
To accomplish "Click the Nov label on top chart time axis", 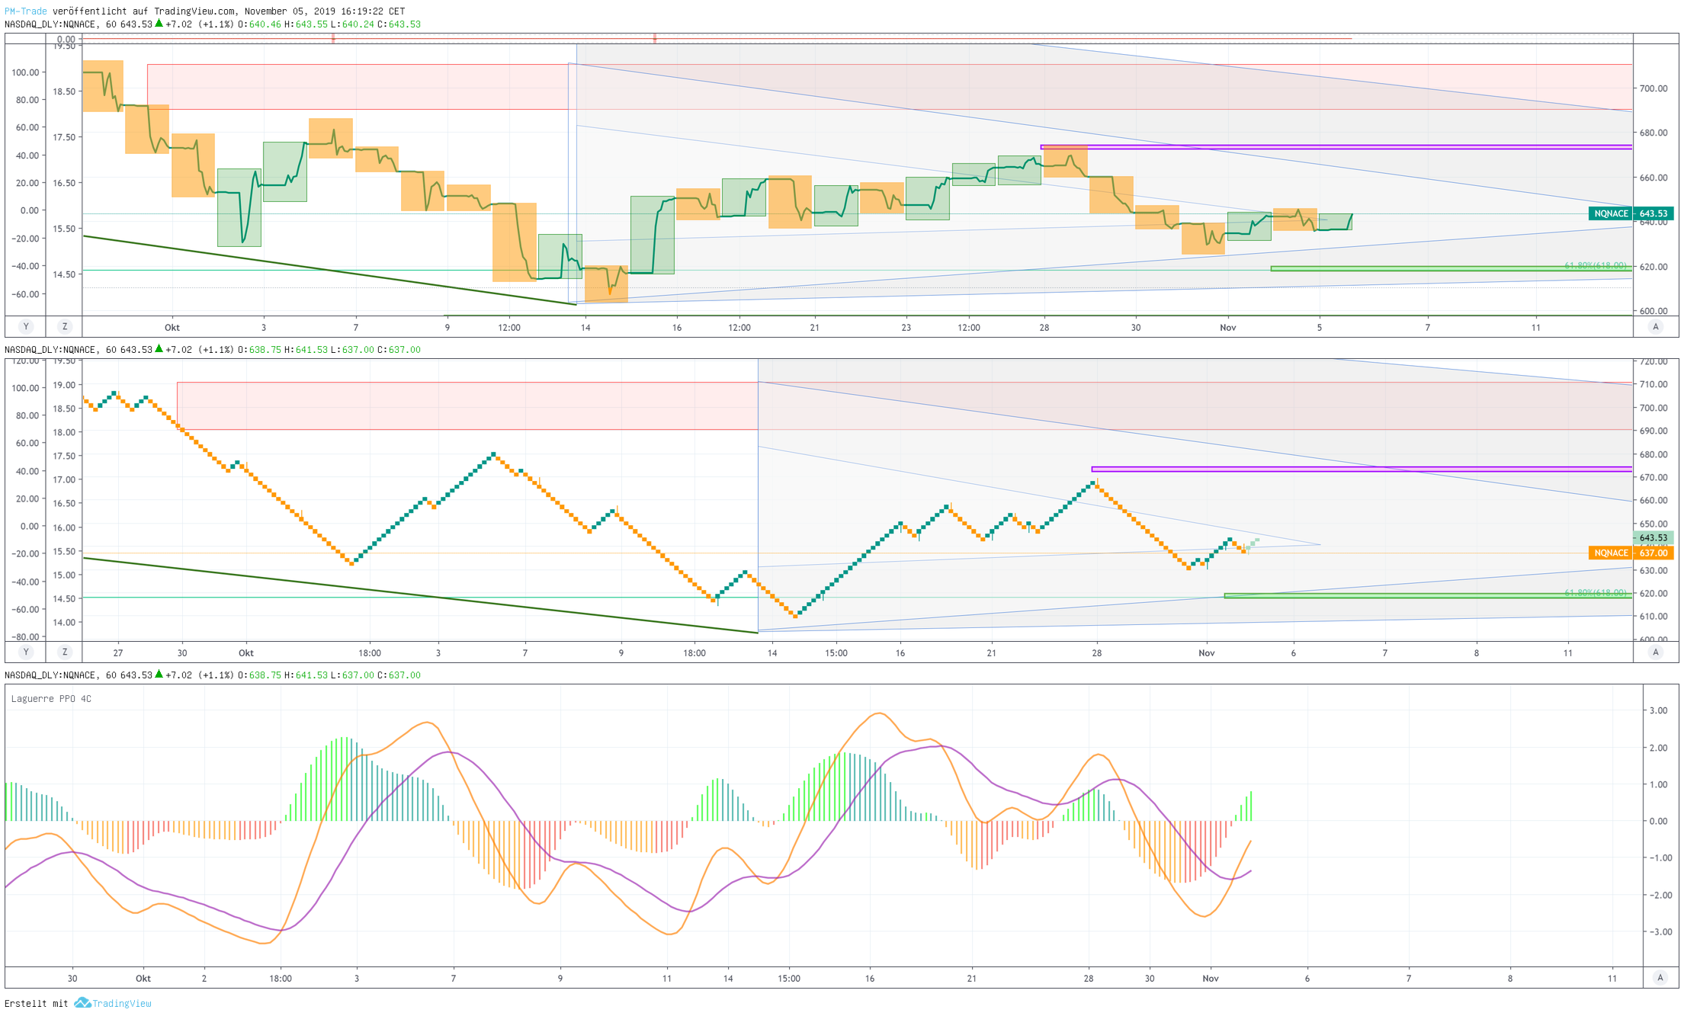I will click(1227, 328).
